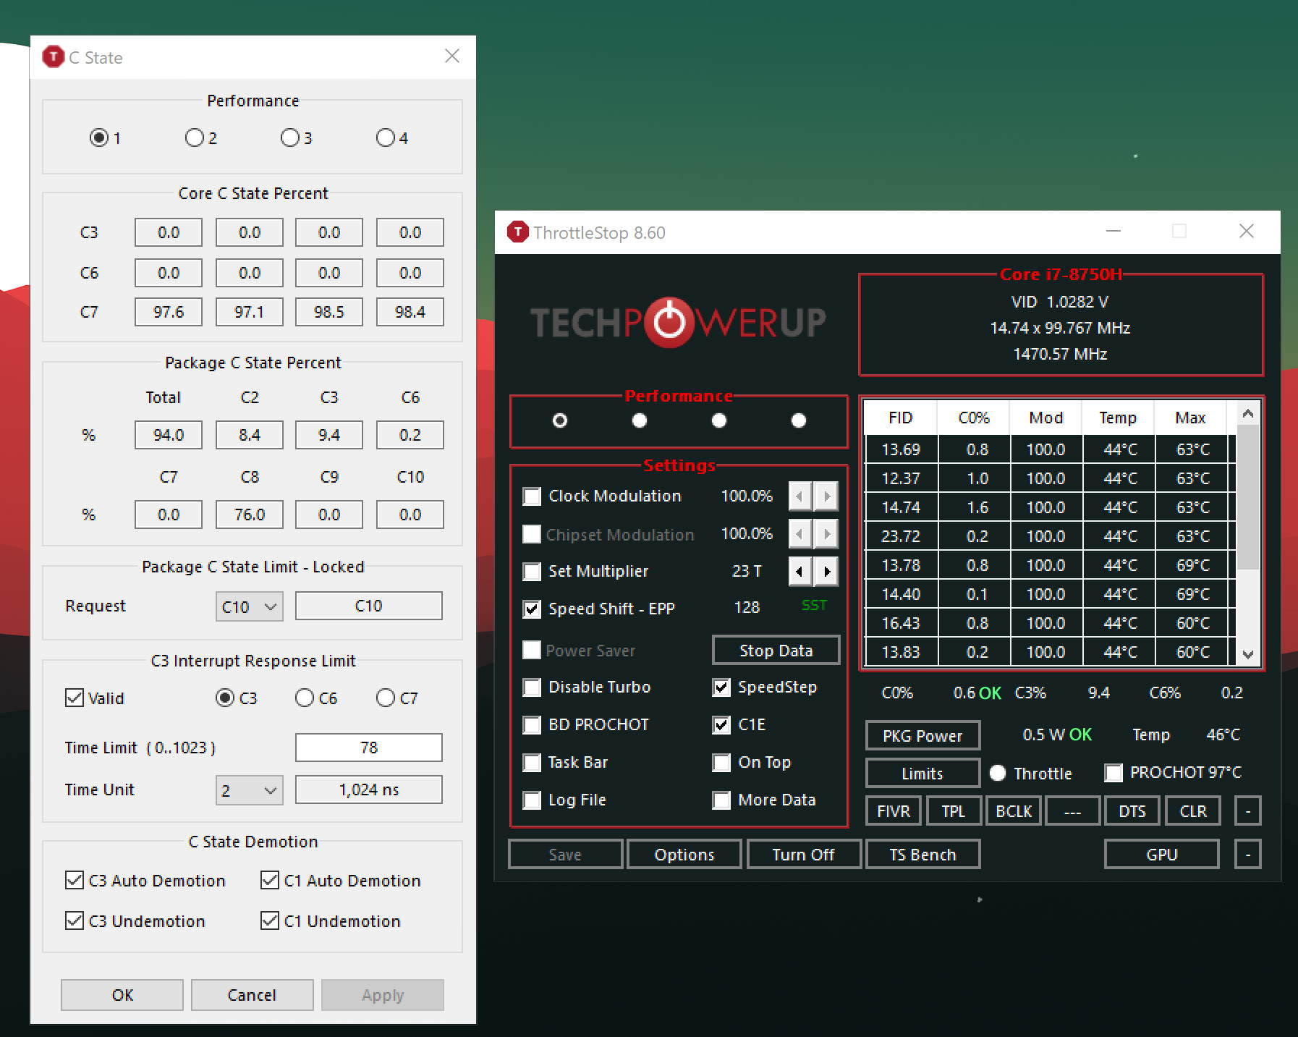Image resolution: width=1298 pixels, height=1037 pixels.
Task: Enable More Data checkbox
Action: pos(721,800)
